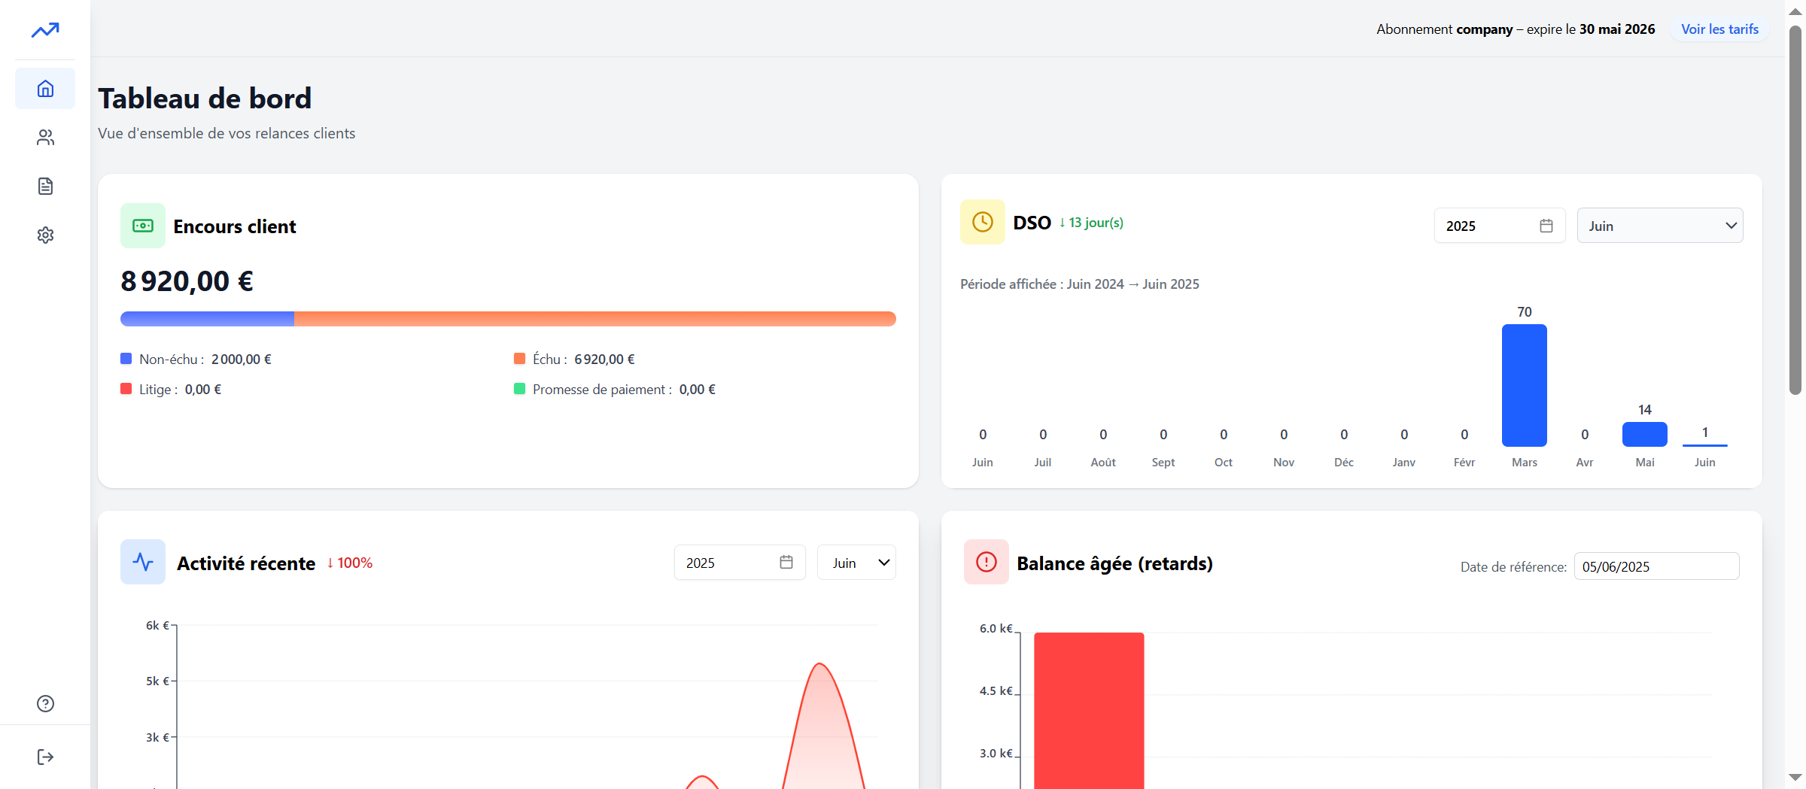Click the scrollbar up arrow
Viewport: 1806px width, 789px height.
click(1795, 11)
